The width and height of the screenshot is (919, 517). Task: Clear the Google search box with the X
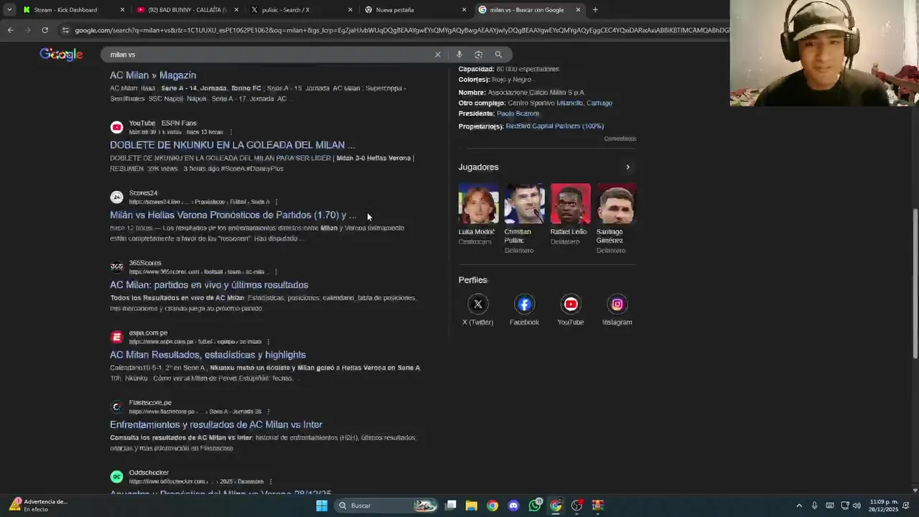click(x=437, y=55)
